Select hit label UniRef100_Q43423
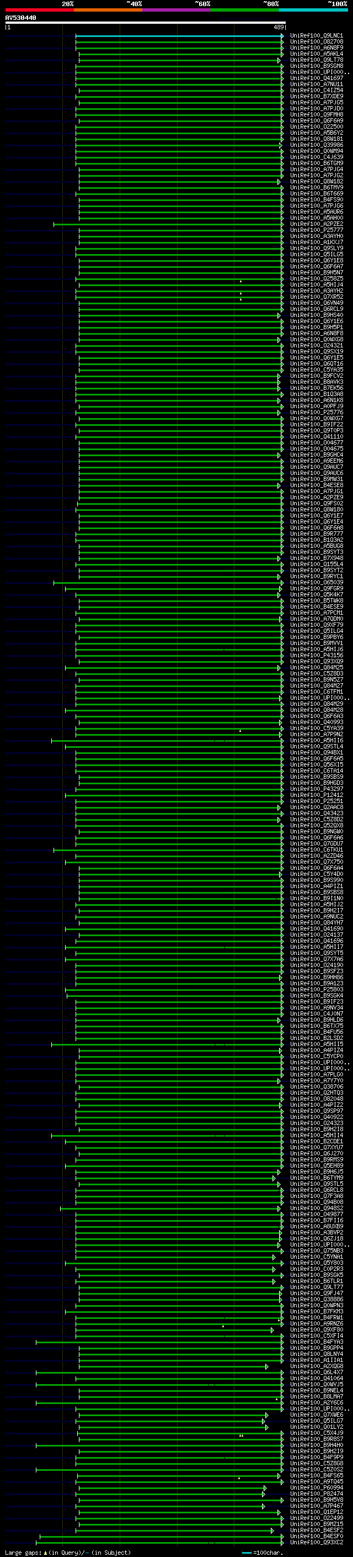Viewport: 353px width, 1557px height. click(316, 814)
